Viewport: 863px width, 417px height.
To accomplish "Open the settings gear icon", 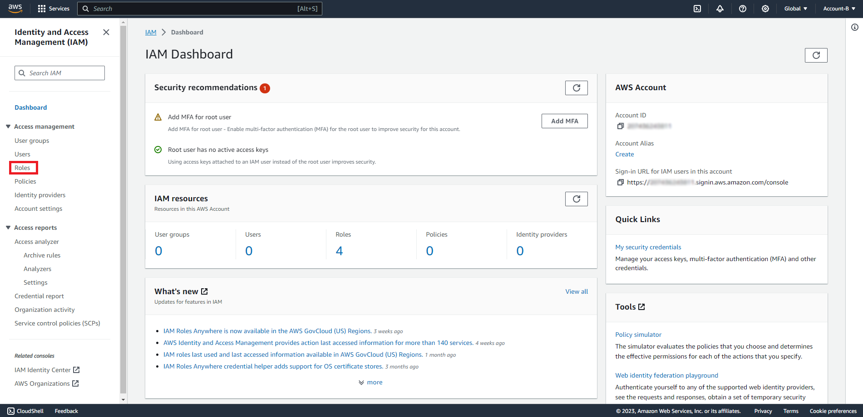I will 765,9.
